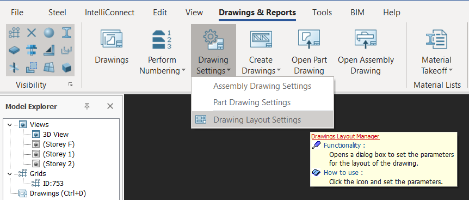Viewport: 469px width, 200px height.
Task: Click the Open Assembly Drawing icon
Action: point(366,39)
